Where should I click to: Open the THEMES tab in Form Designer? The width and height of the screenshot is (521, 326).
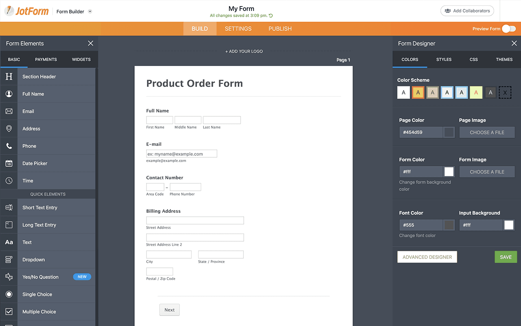click(x=504, y=59)
